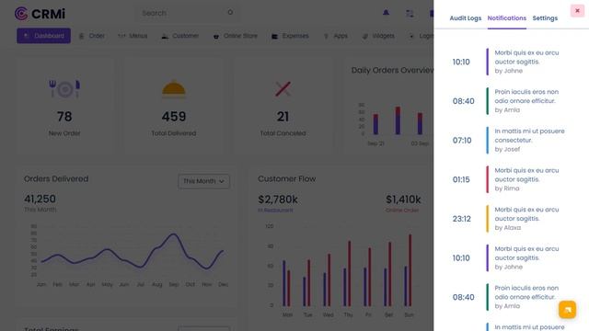Click the Menus nav icon
This screenshot has height=331, width=589.
(121, 36)
